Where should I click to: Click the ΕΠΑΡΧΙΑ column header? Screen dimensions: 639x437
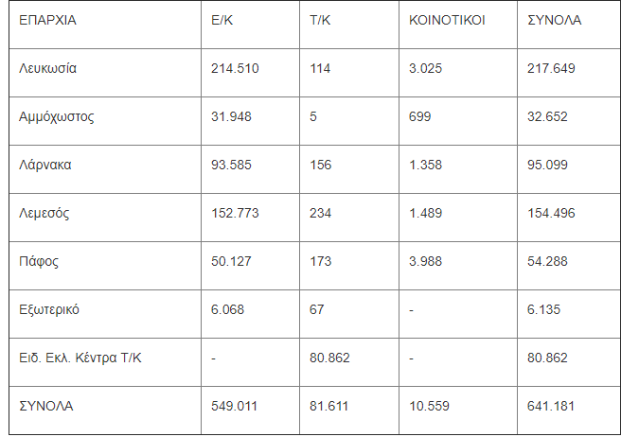[47, 20]
